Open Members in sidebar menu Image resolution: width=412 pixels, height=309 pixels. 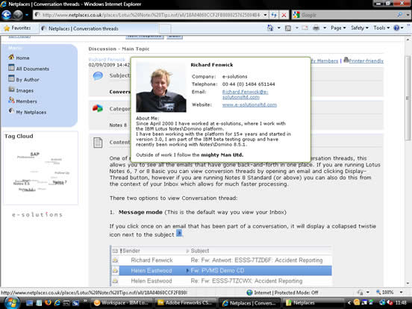27,102
